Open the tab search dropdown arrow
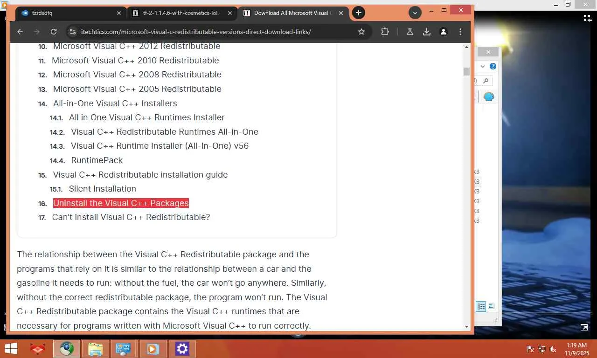The width and height of the screenshot is (597, 358). (x=415, y=13)
